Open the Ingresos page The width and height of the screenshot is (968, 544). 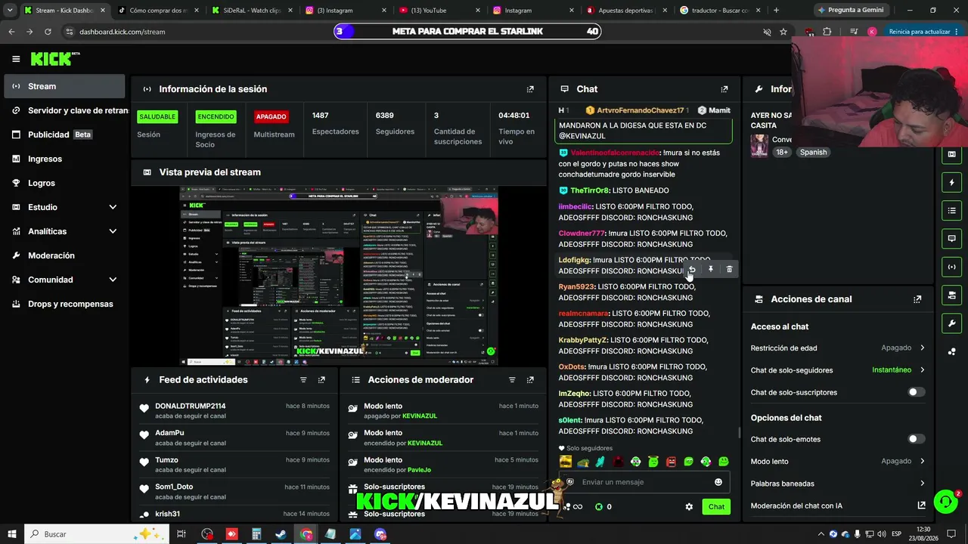[x=64, y=159]
